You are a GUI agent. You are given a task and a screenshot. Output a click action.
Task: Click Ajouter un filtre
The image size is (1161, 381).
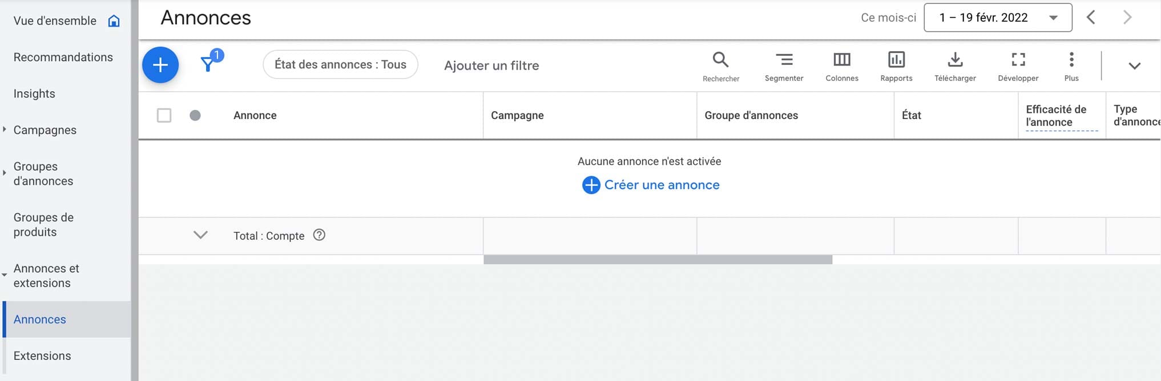tap(491, 65)
